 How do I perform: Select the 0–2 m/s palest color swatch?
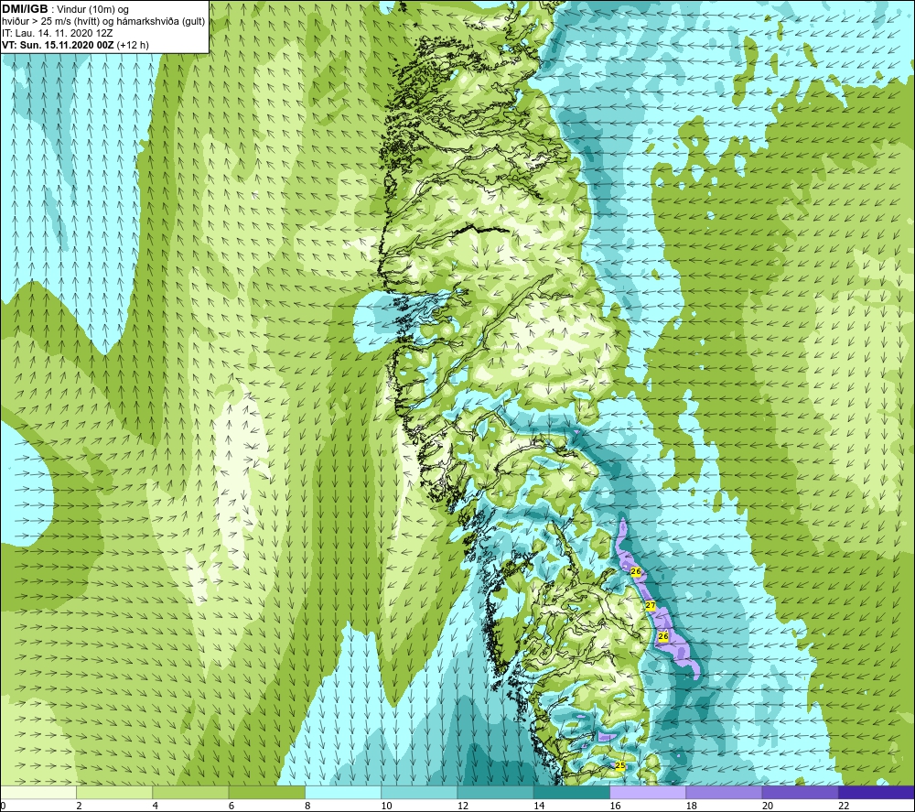38,793
